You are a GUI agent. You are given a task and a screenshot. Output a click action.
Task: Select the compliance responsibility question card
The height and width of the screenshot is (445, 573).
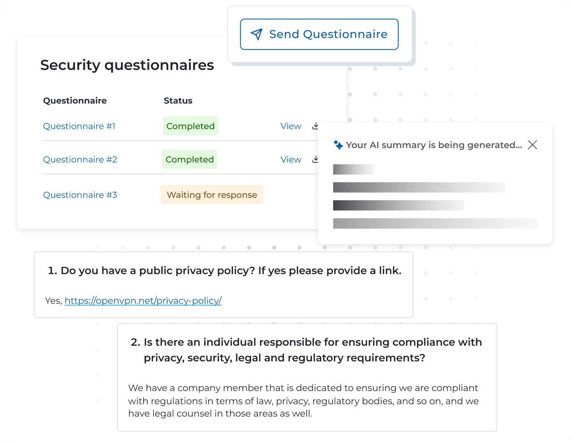point(307,377)
